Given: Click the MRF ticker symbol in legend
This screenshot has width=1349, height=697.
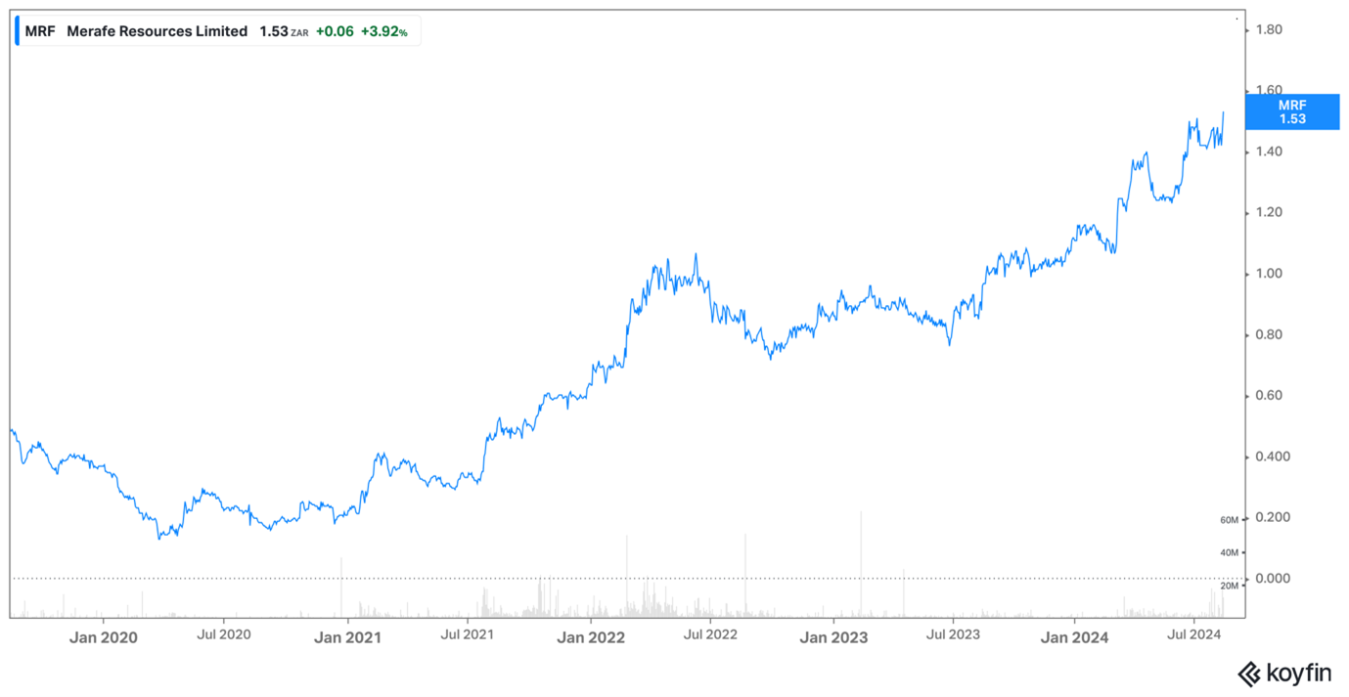Looking at the screenshot, I should click(x=40, y=31).
